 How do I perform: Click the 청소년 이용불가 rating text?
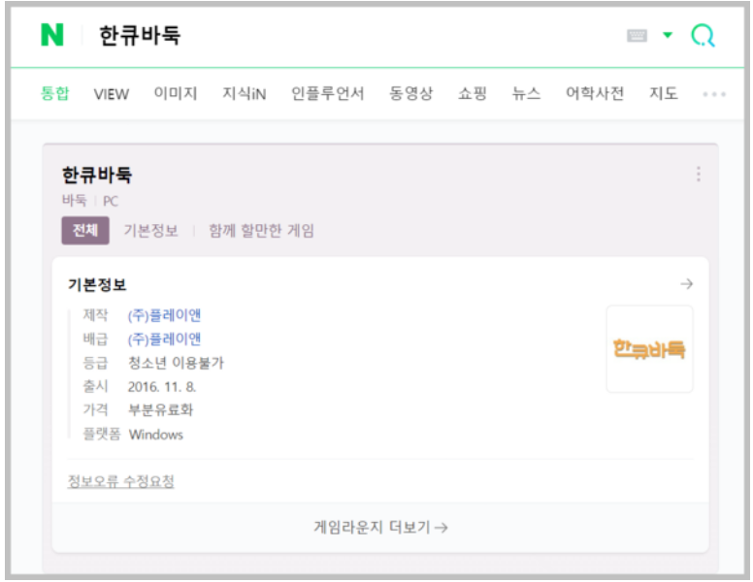pos(176,363)
